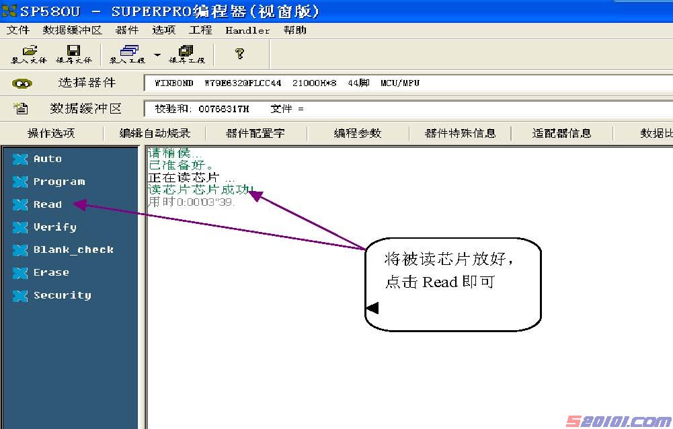Screen dimensions: 673x429
Task: Open the 文件 menu
Action: pyautogui.click(x=18, y=30)
